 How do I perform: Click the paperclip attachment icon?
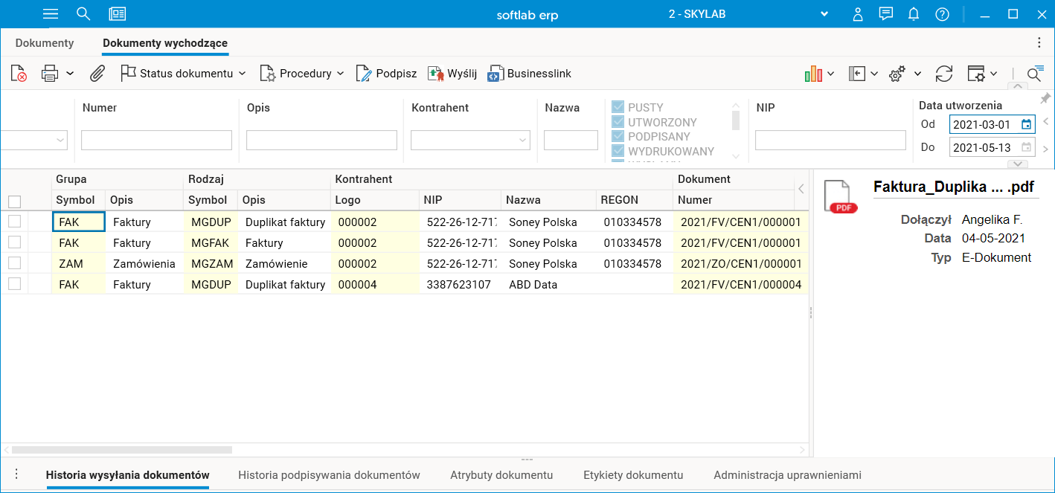(97, 74)
